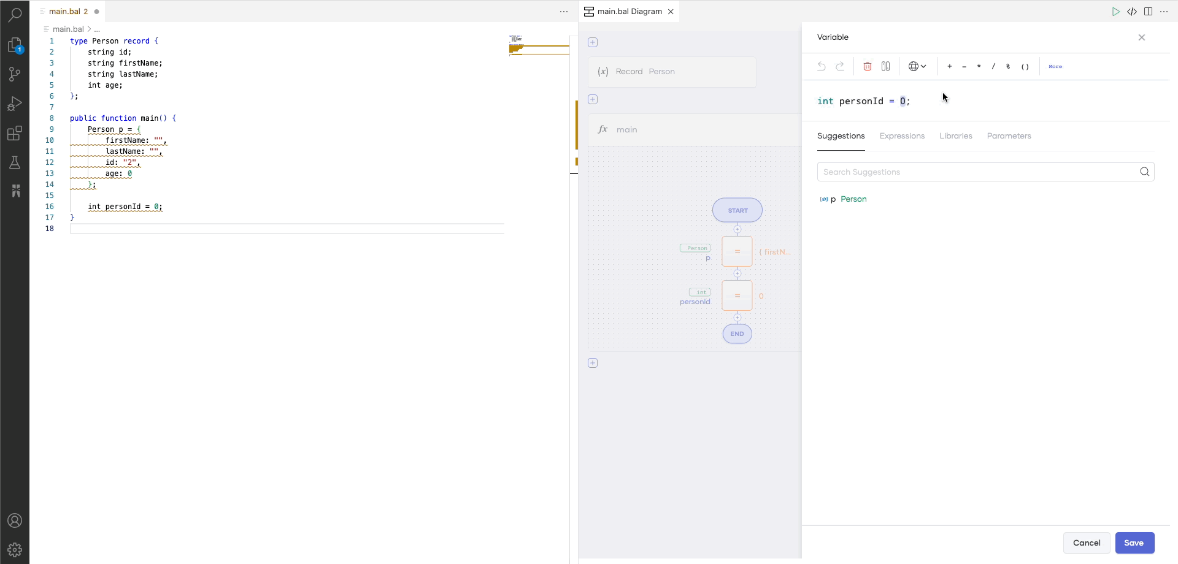The width and height of the screenshot is (1178, 564).
Task: Save the personId variable
Action: (x=1134, y=543)
